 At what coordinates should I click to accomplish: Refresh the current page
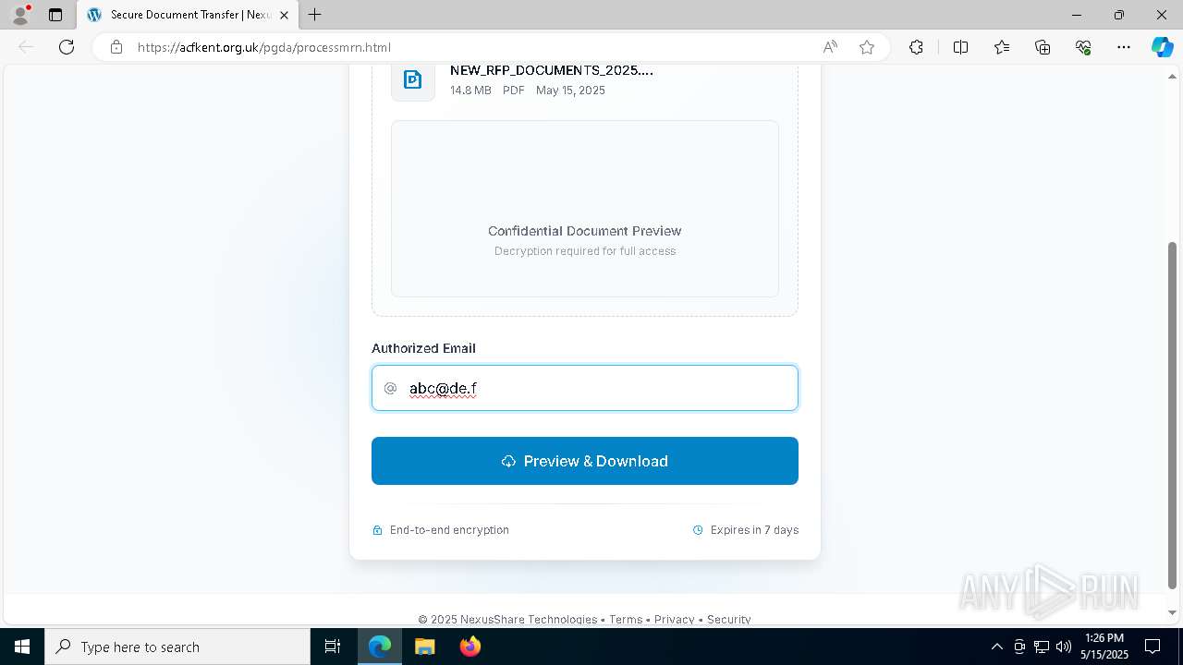[x=67, y=47]
